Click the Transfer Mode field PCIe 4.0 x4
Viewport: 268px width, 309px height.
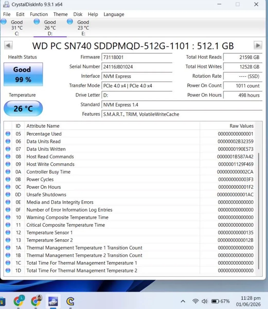tap(137, 86)
